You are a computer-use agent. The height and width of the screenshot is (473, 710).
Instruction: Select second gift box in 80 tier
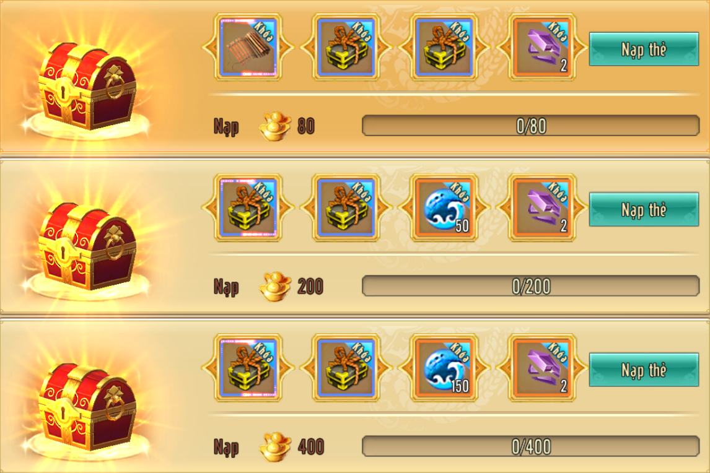pyautogui.click(x=346, y=47)
